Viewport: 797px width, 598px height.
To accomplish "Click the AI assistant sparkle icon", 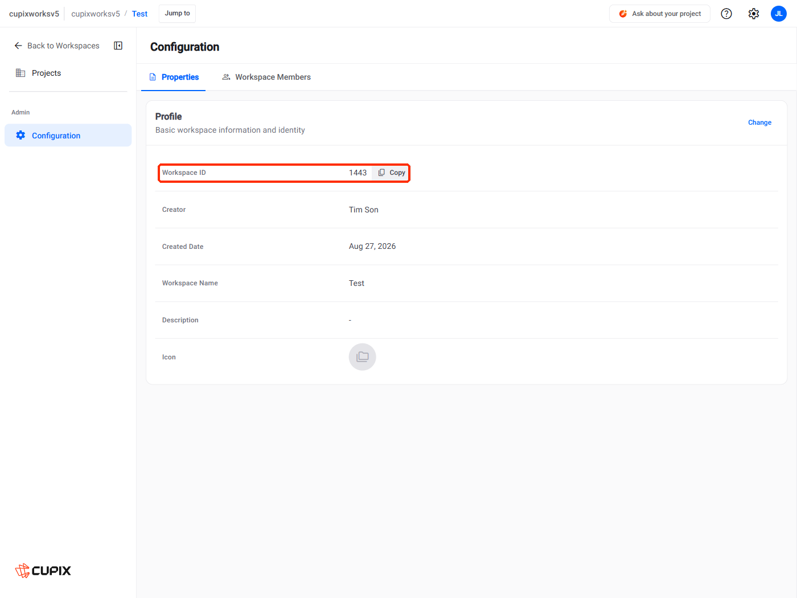I will click(x=623, y=14).
